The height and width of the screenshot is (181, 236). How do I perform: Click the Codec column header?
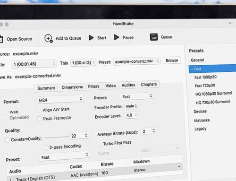coord(76,166)
